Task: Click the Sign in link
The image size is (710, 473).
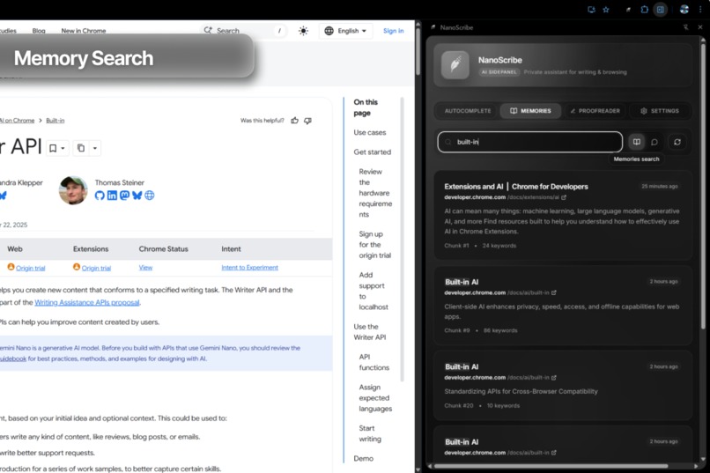Action: point(393,31)
